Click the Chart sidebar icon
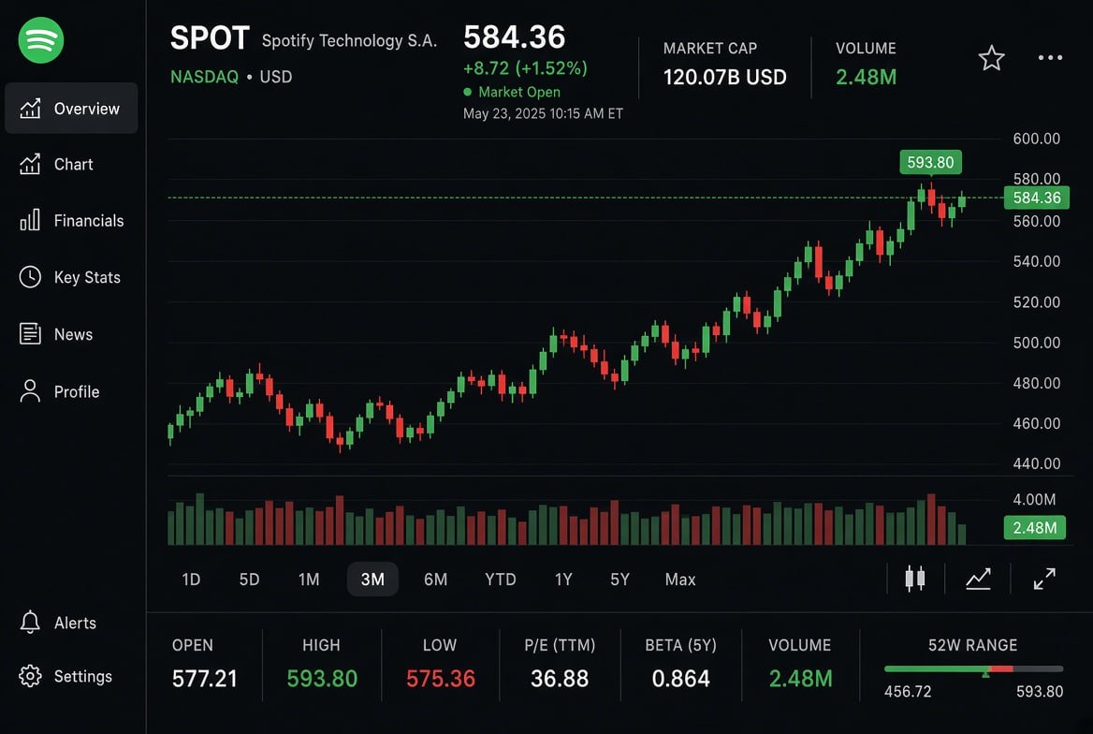 30,164
